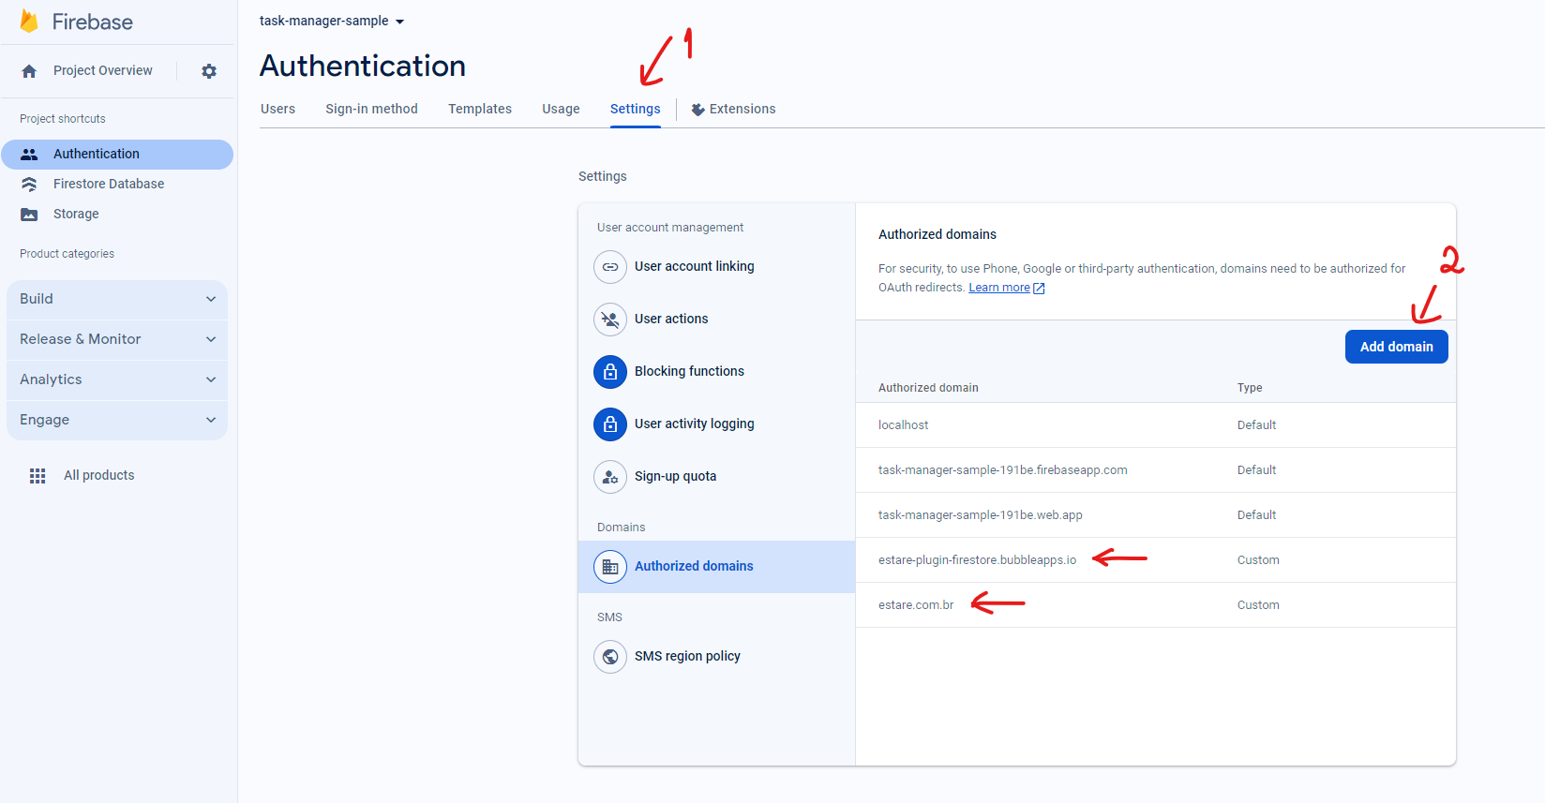Screen dimensions: 1545x803
Task: Expand the Analytics category
Action: coord(117,379)
